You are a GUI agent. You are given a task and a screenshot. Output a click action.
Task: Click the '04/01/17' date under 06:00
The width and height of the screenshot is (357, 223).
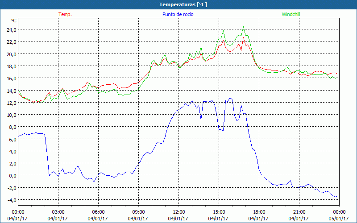[x=98, y=219]
